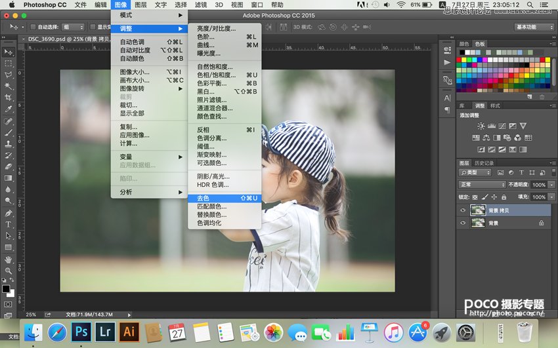Pick the red swatch in 色板 panel

click(x=459, y=60)
